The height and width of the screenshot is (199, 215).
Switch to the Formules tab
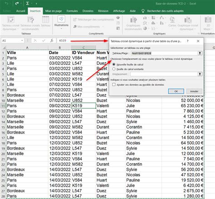72,11
